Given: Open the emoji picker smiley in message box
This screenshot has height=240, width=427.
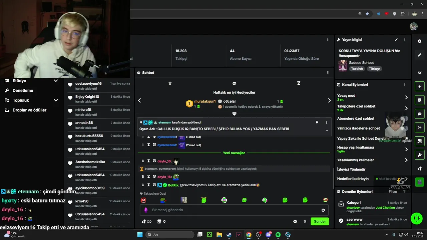Looking at the screenshot, I should click(323, 210).
